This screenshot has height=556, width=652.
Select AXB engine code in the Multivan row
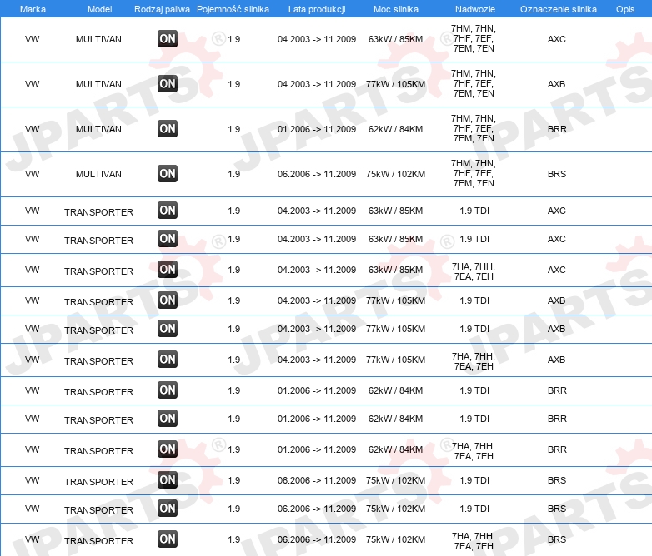pyautogui.click(x=557, y=84)
